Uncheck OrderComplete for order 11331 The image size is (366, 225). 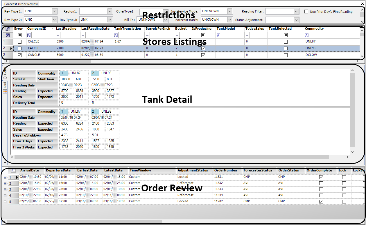click(321, 177)
